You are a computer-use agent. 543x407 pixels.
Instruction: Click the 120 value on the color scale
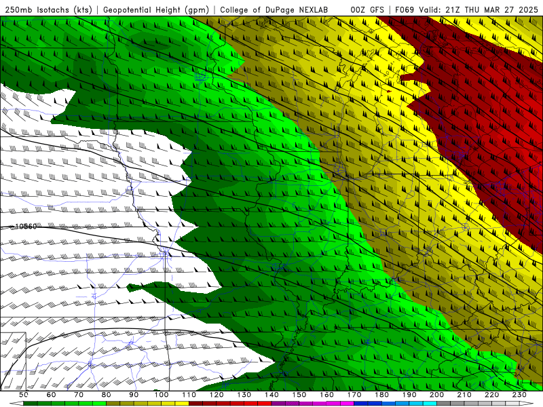point(217,395)
